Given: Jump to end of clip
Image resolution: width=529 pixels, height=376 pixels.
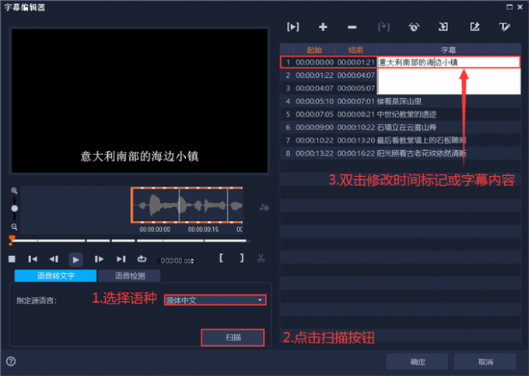Looking at the screenshot, I should point(121,259).
